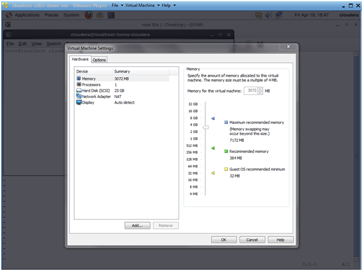The width and height of the screenshot is (363, 271).
Task: Select the Processors device icon
Action: 79,85
